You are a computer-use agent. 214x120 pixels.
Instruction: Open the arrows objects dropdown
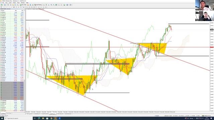pos(24,7)
